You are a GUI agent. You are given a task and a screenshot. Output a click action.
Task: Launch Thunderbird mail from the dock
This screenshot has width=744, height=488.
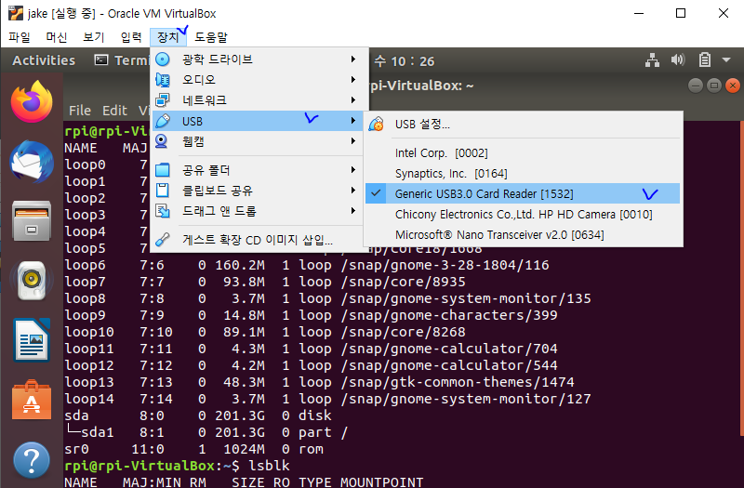click(x=32, y=162)
